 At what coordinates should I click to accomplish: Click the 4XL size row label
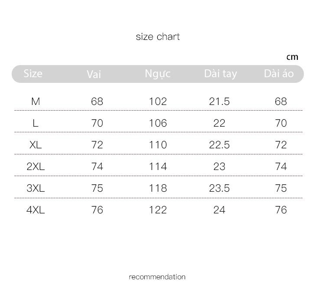pos(36,210)
